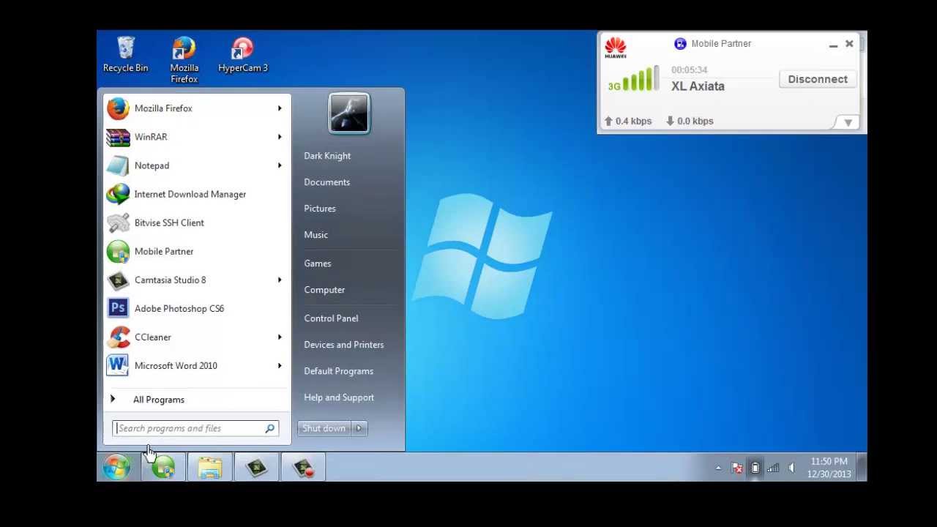Open Music from Start menu
This screenshot has width=937, height=527.
click(x=316, y=235)
